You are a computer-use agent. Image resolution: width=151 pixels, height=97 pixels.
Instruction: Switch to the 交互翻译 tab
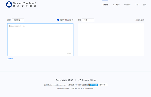pos(105,5)
